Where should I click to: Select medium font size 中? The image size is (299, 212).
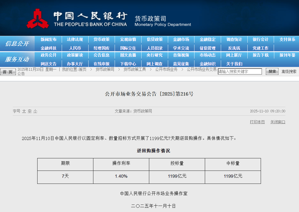coord(30,111)
